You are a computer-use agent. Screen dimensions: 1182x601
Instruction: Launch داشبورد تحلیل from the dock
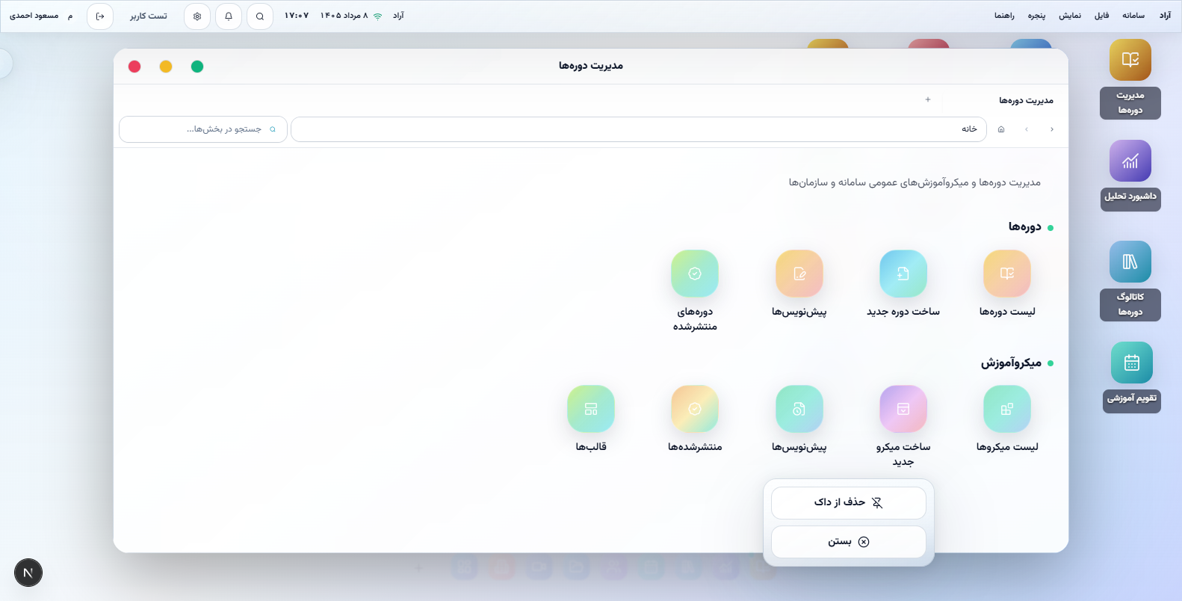tap(1130, 161)
